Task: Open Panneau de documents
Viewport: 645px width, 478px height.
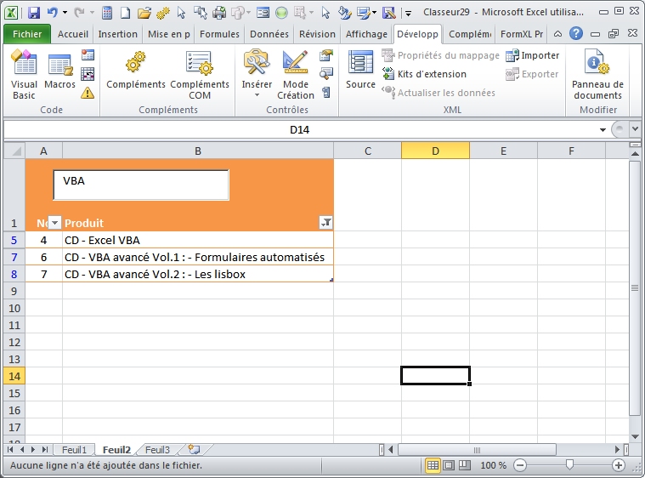Action: tap(597, 75)
